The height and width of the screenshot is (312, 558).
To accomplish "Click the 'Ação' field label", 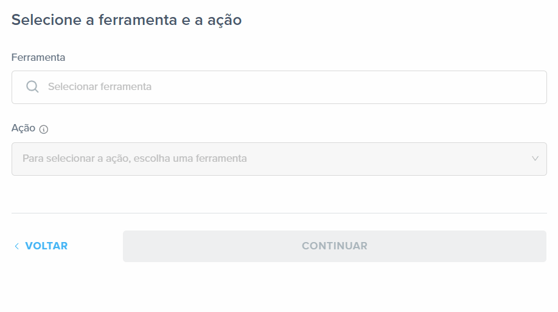I will tap(23, 128).
